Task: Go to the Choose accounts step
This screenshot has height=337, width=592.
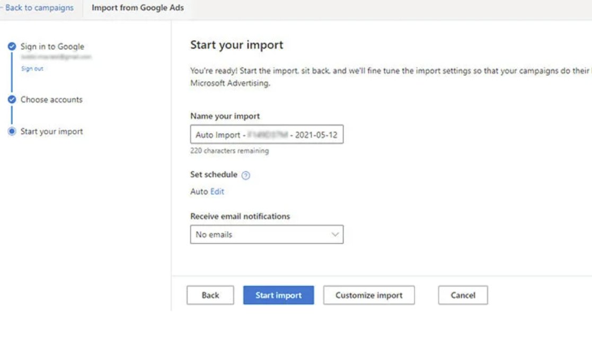Action: pos(51,100)
